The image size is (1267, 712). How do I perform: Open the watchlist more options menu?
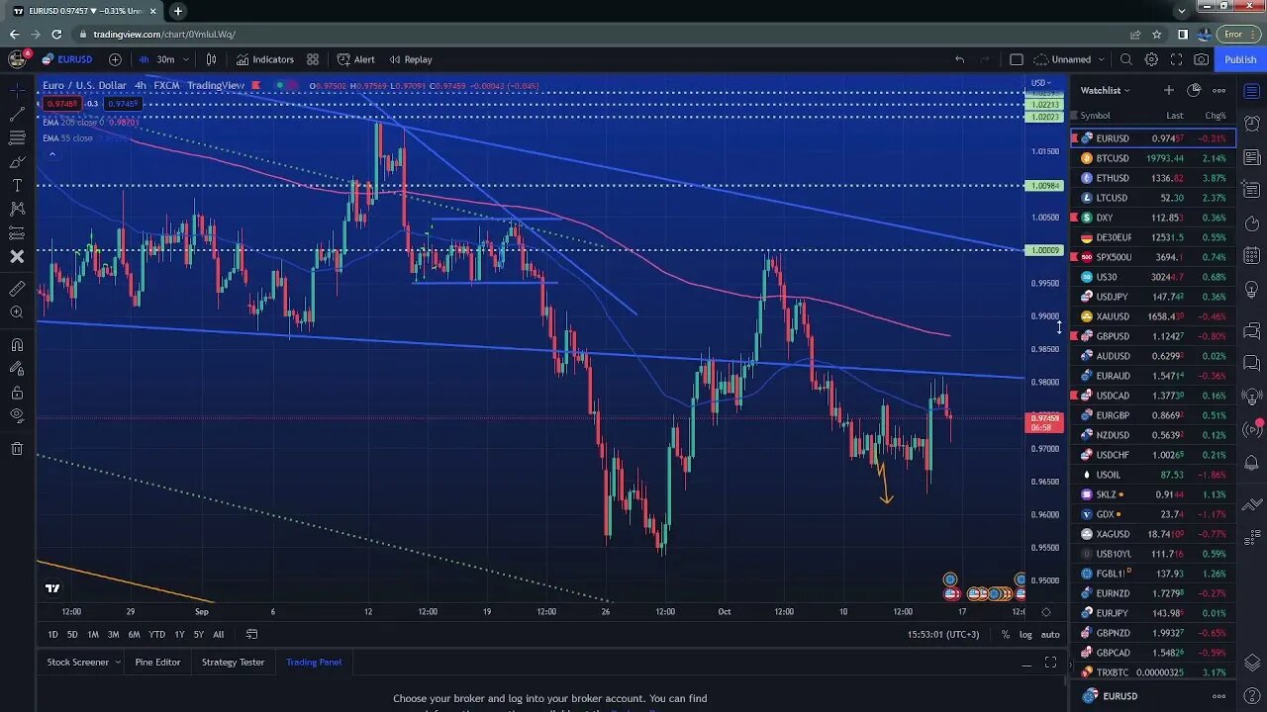click(1219, 90)
